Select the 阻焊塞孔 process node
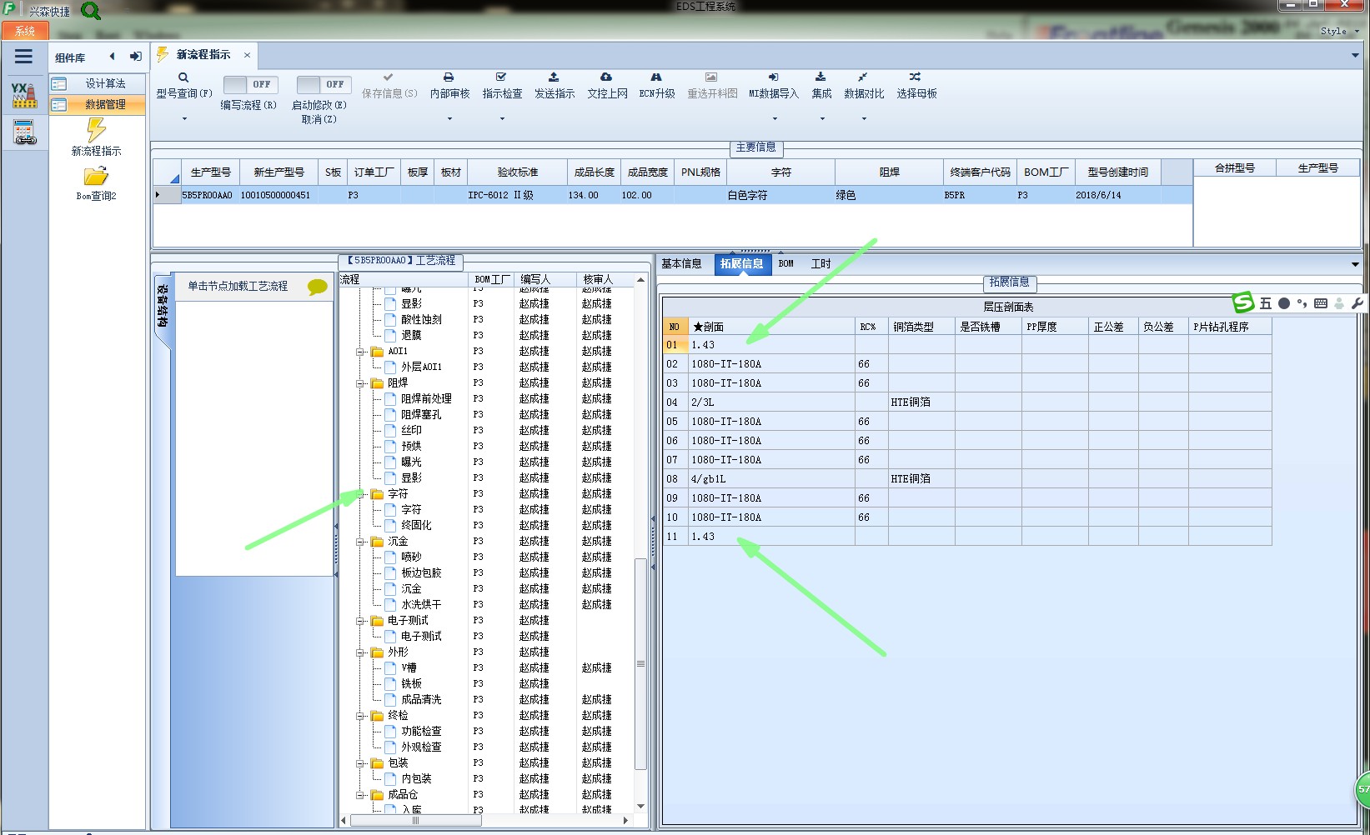This screenshot has height=835, width=1370. (x=421, y=415)
